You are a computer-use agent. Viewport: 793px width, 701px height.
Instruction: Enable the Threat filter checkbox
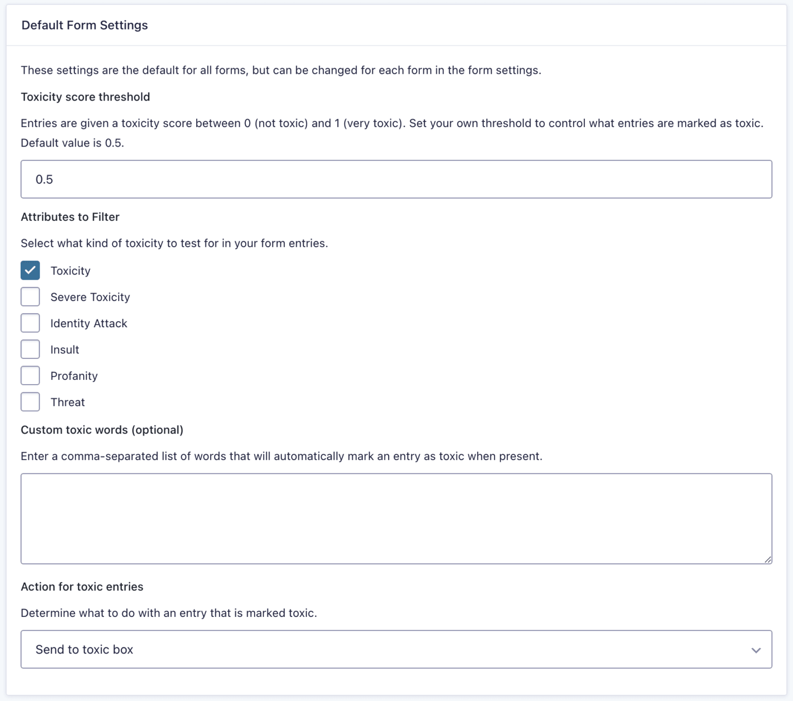pyautogui.click(x=30, y=402)
